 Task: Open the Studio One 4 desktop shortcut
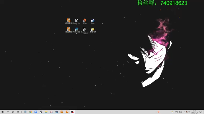coord(76,22)
